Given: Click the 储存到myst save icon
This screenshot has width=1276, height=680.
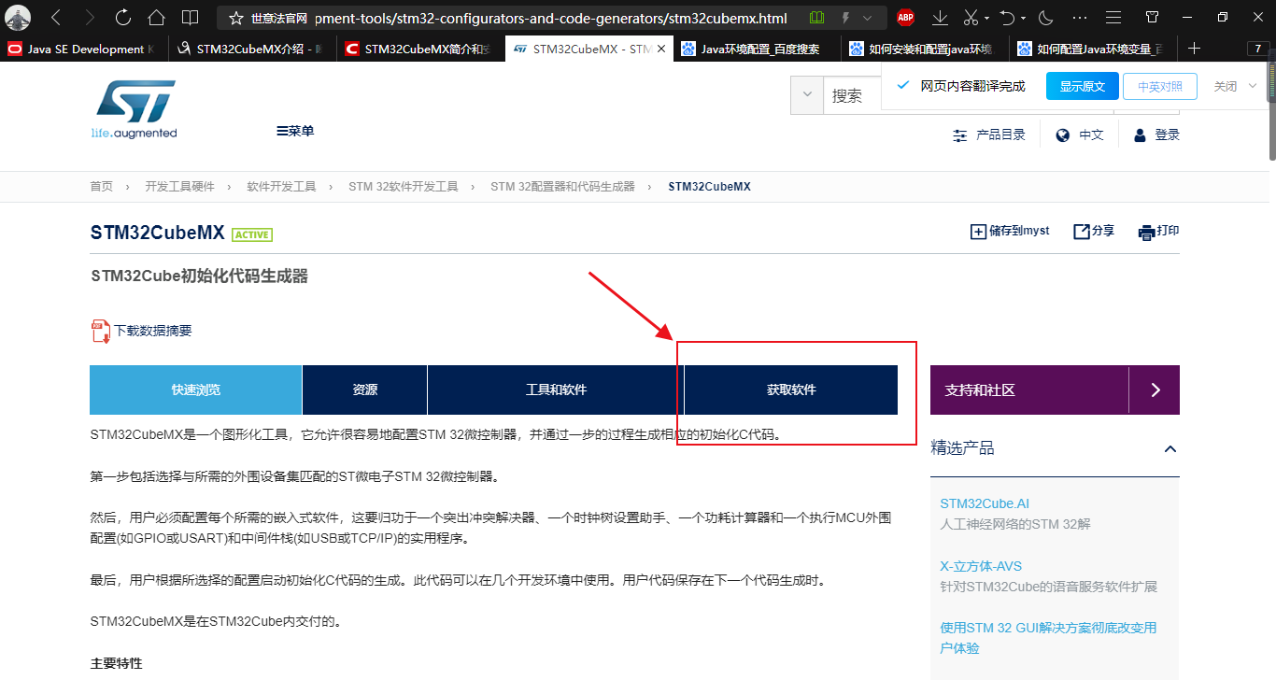Looking at the screenshot, I should [977, 231].
